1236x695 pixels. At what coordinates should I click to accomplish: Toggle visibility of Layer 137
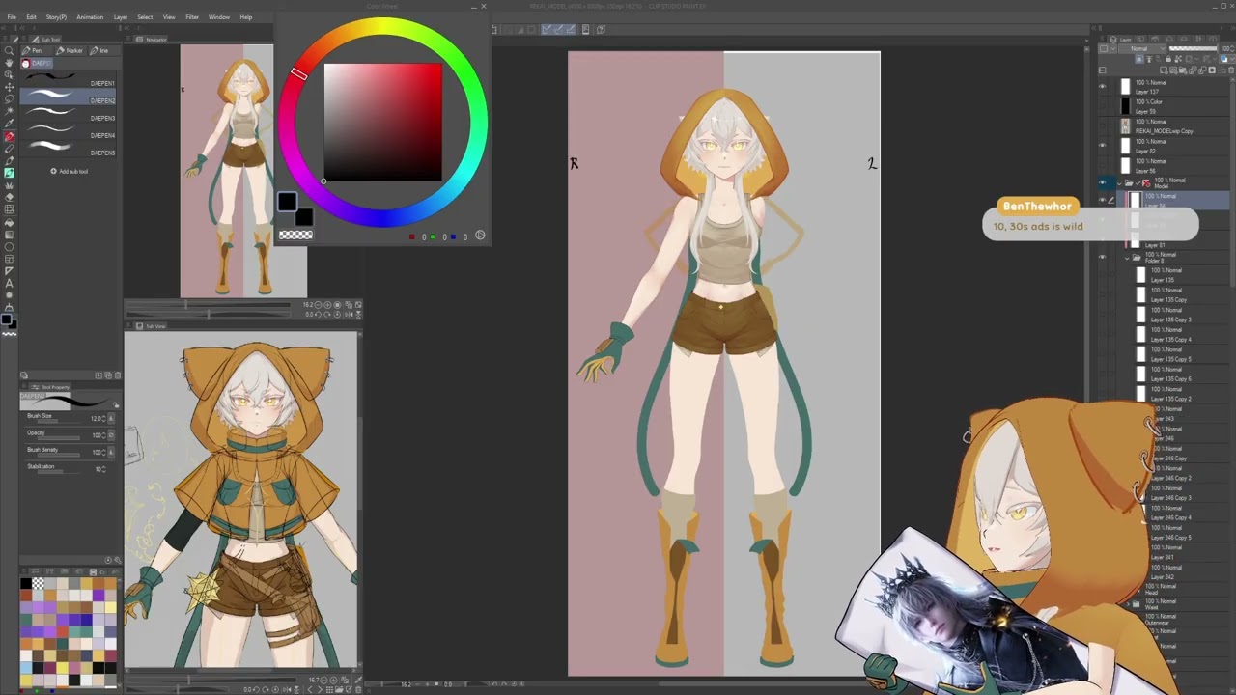pyautogui.click(x=1102, y=86)
